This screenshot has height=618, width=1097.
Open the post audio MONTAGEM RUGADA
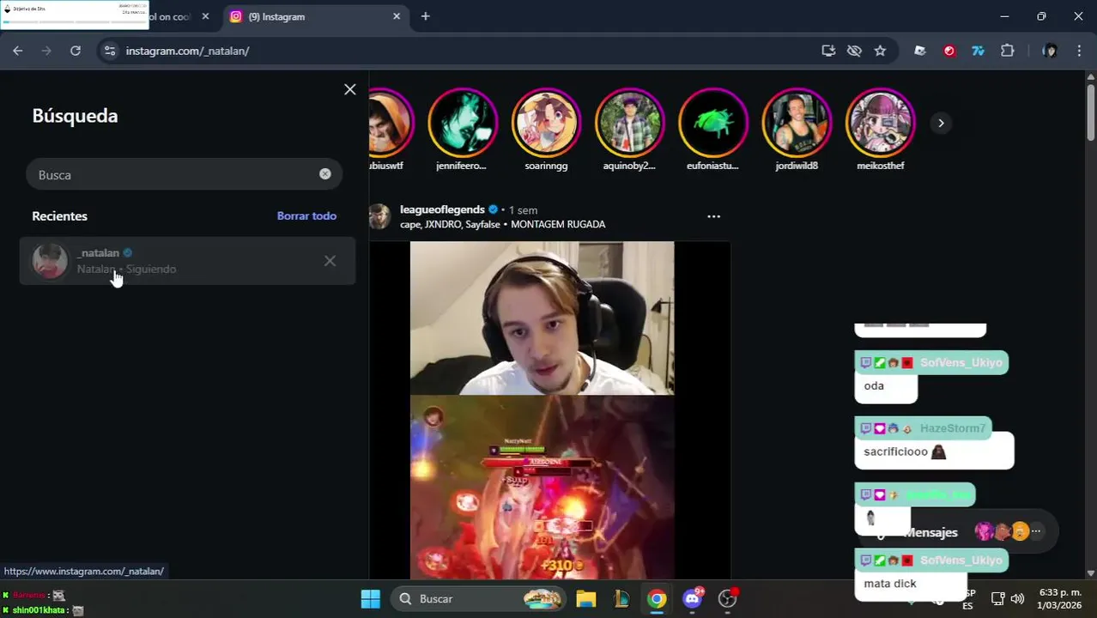click(x=558, y=224)
